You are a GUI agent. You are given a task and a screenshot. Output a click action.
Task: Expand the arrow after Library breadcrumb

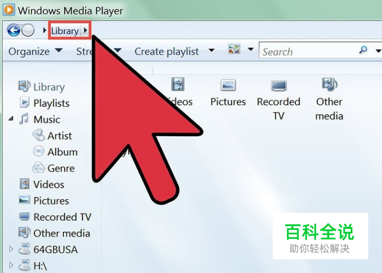85,30
